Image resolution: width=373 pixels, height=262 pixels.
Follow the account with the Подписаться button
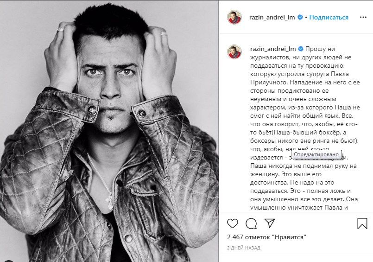(329, 17)
